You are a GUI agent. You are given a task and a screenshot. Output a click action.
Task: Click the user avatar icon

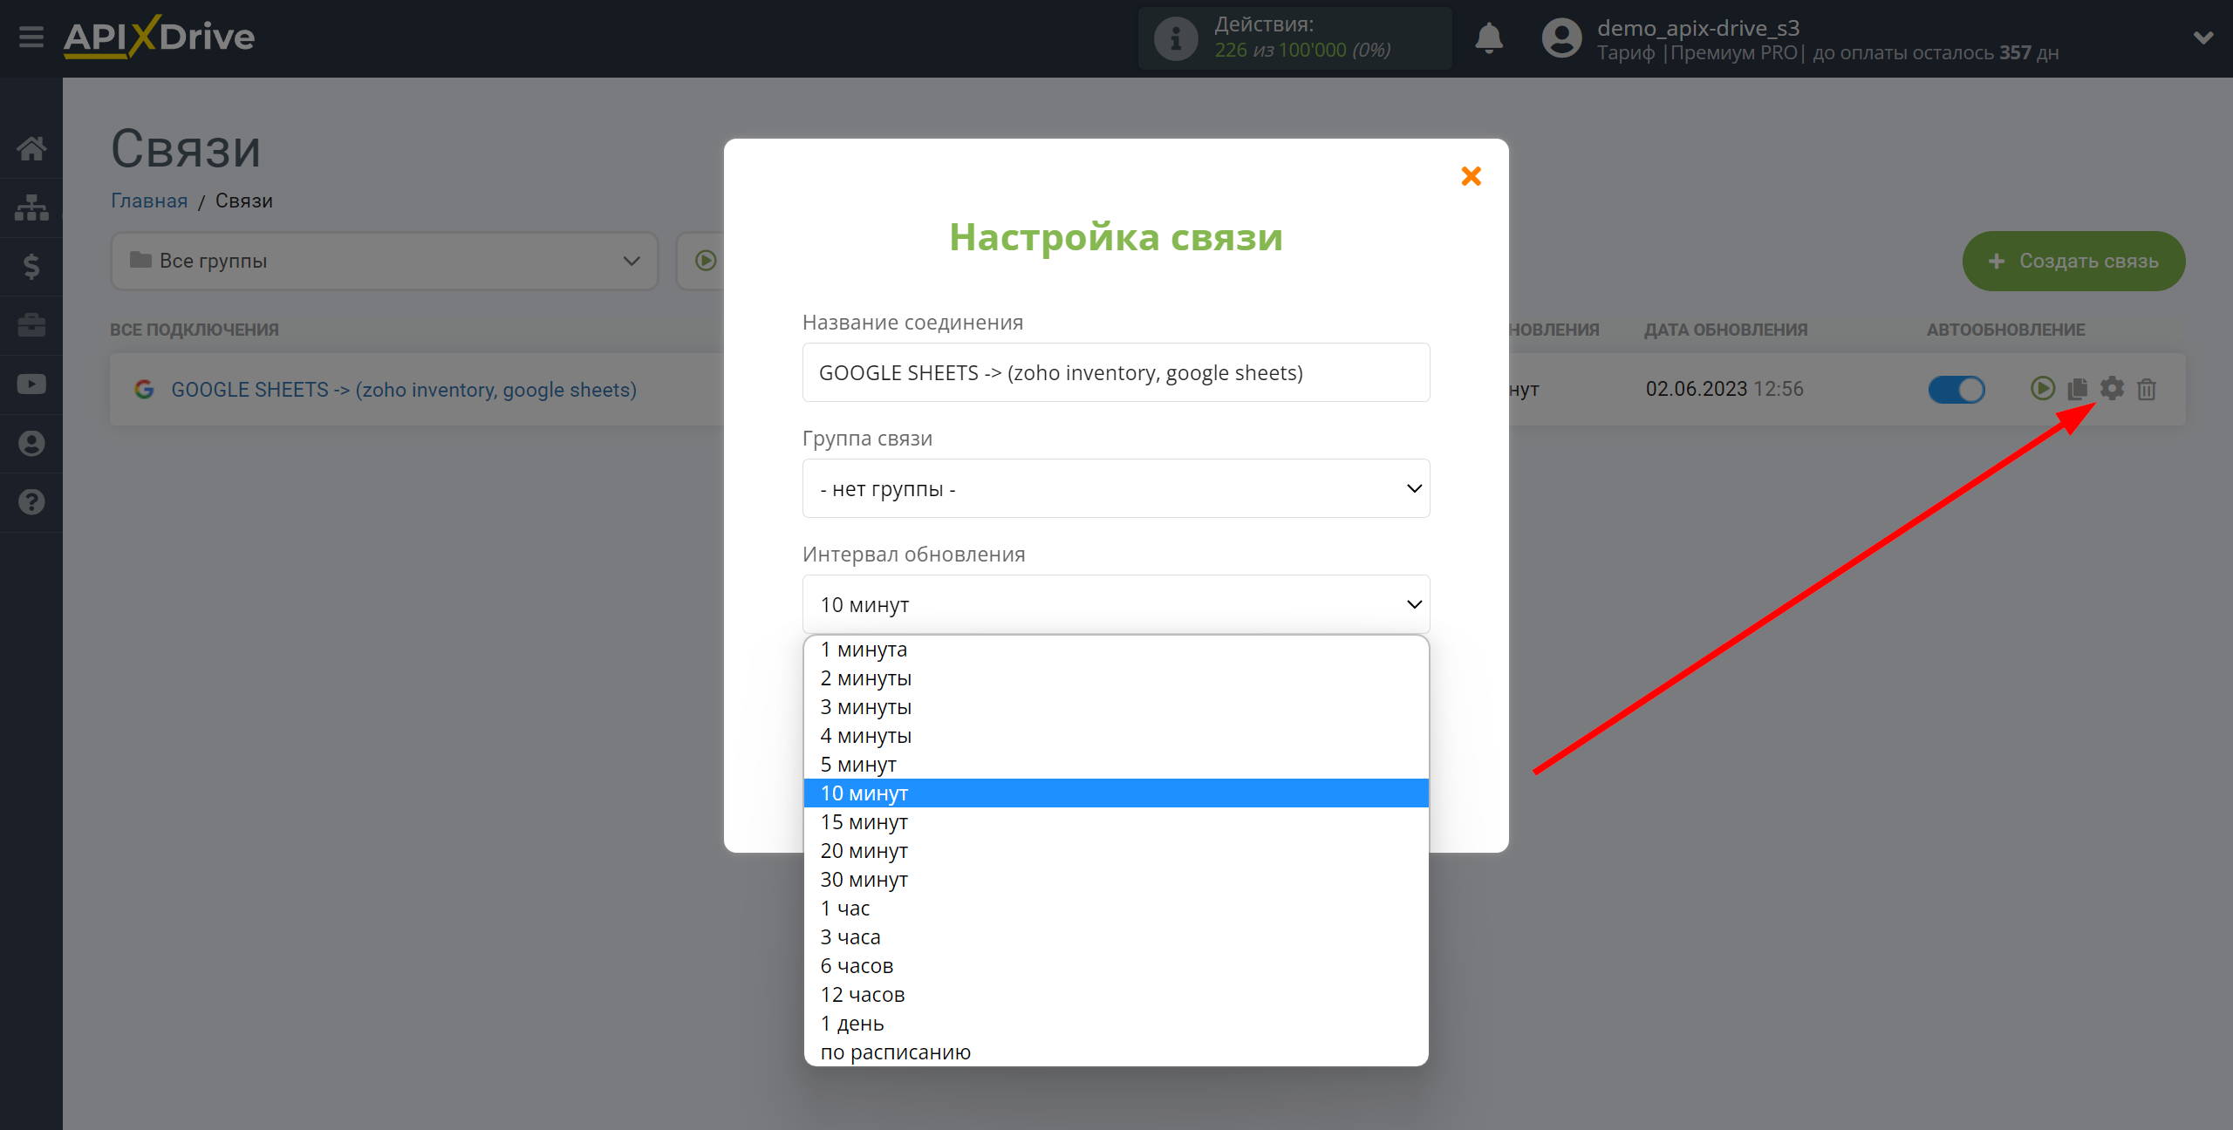click(1561, 38)
